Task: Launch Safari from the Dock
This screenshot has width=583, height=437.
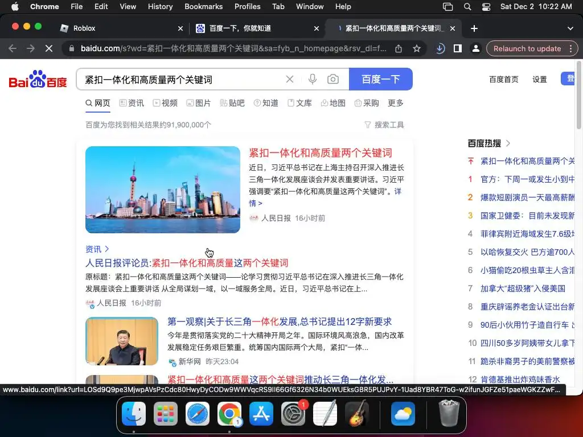Action: (x=198, y=414)
